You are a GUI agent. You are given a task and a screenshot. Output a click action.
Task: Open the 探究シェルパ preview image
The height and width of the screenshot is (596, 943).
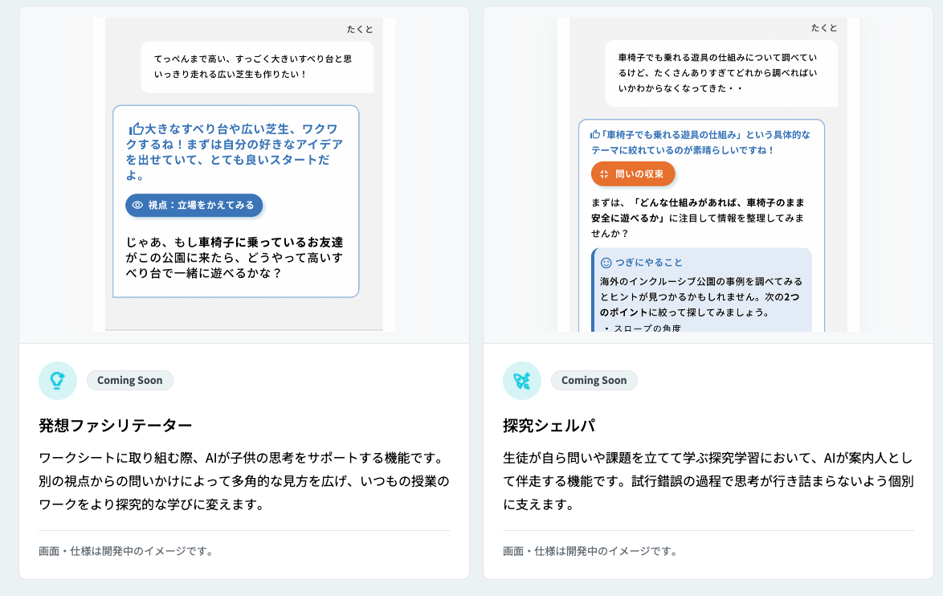pos(708,174)
